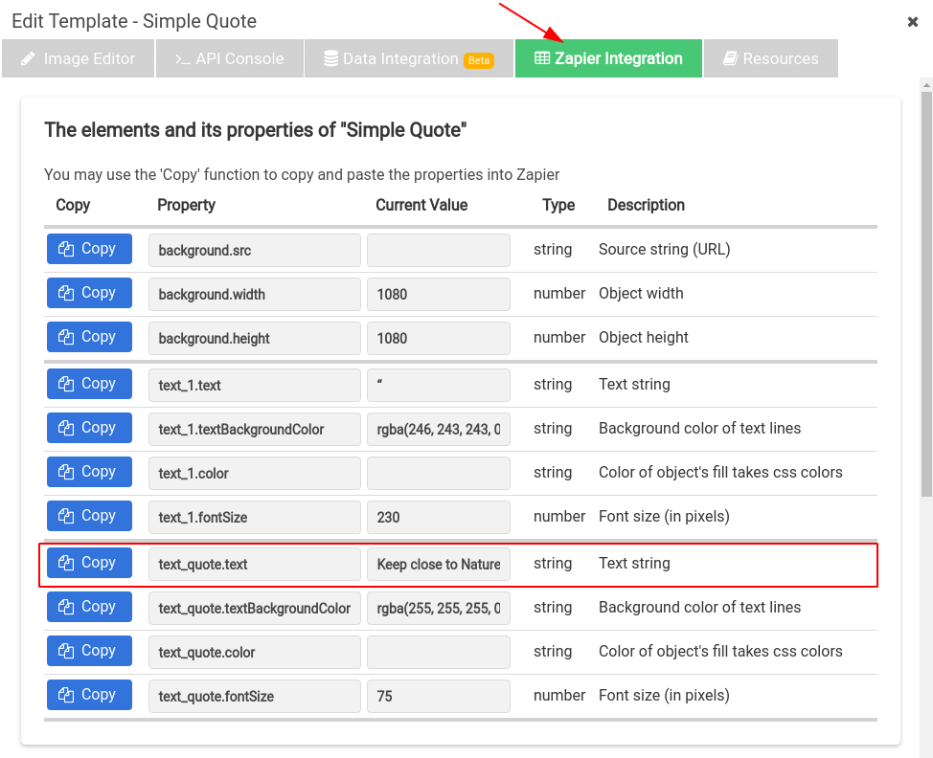Click the terminal prompt icon on API Console
933x758 pixels.
click(x=183, y=58)
